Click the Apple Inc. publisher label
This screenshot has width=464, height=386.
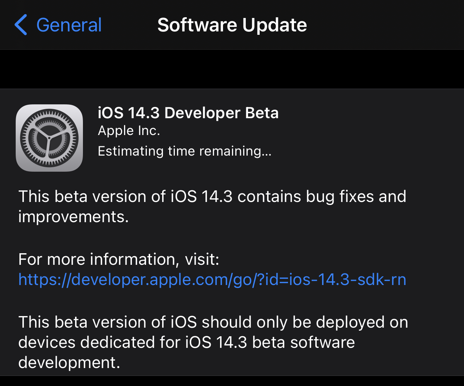pos(129,131)
